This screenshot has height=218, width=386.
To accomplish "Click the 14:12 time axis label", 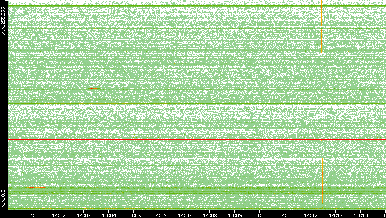I will tap(310, 215).
